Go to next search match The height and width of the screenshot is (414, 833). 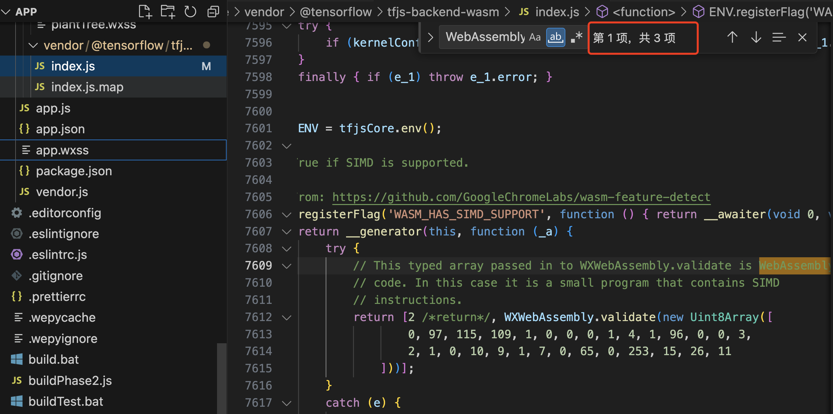(x=756, y=37)
